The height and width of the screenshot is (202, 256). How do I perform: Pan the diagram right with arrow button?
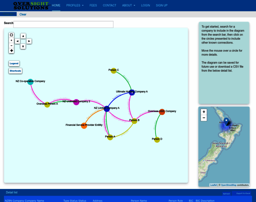tap(29, 41)
